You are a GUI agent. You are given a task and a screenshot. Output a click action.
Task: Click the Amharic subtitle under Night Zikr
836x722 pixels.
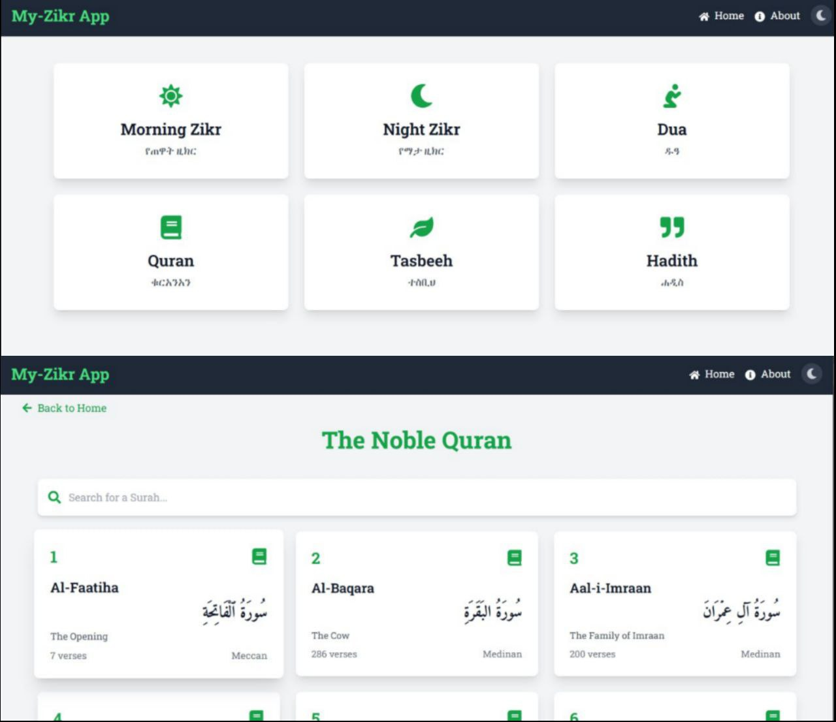(421, 151)
